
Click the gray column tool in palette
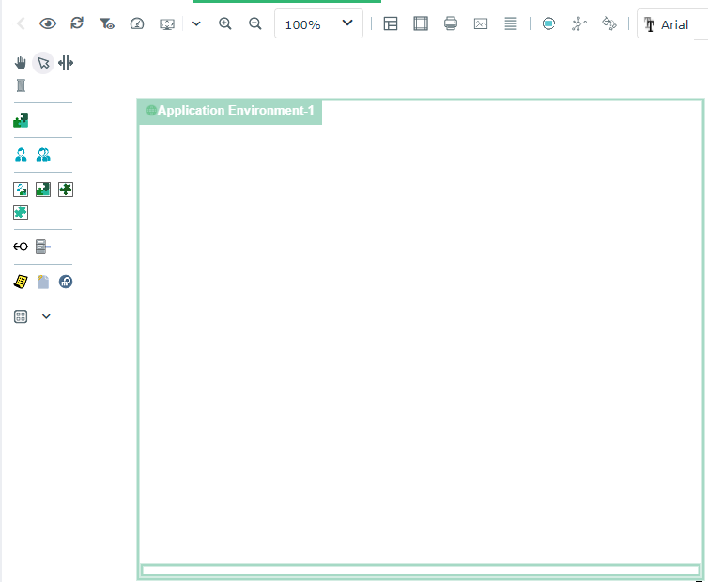click(21, 85)
